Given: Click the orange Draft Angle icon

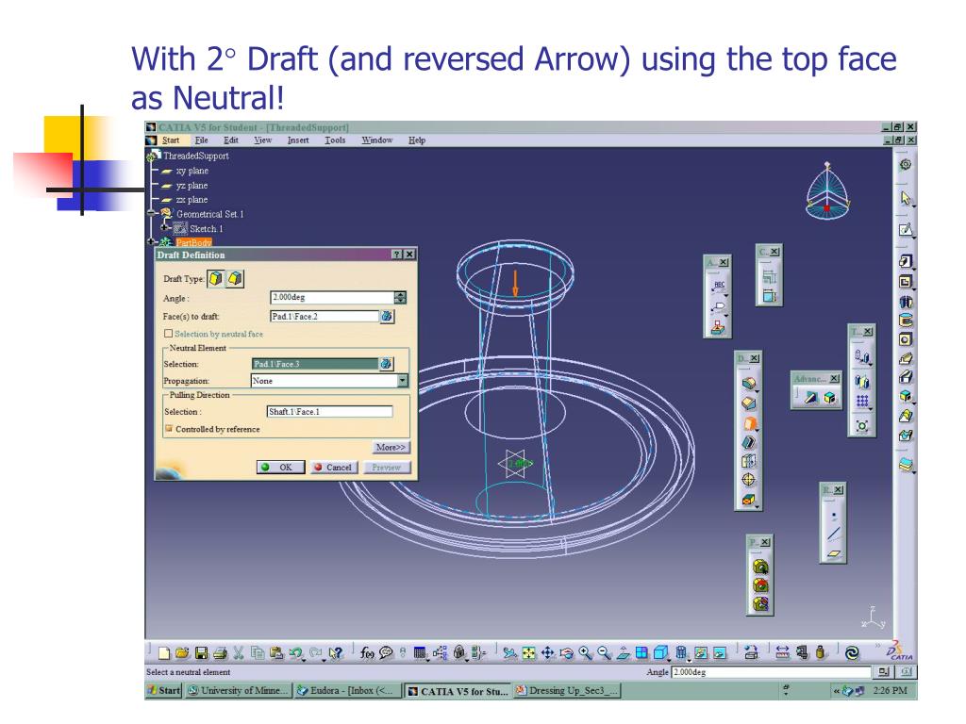Looking at the screenshot, I should (x=749, y=423).
